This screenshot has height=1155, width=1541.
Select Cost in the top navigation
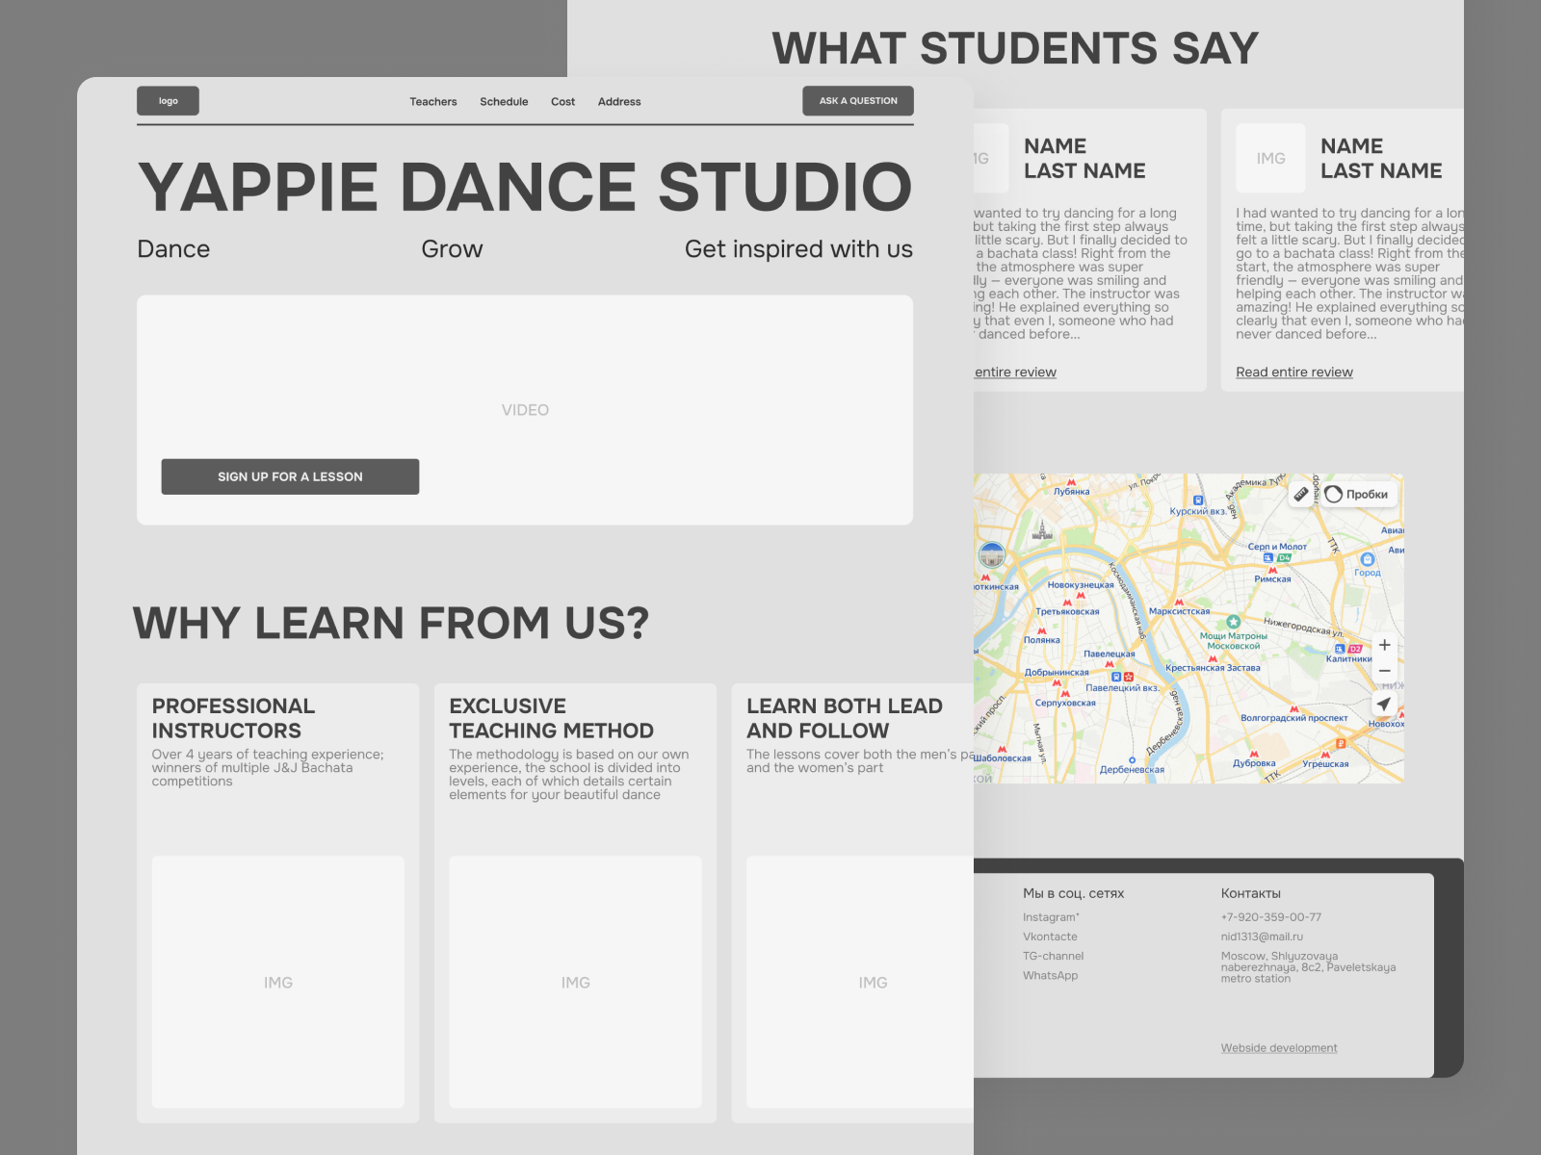(x=562, y=101)
